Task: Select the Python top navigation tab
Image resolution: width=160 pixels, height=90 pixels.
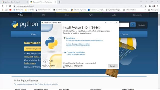Action: coord(20,15)
